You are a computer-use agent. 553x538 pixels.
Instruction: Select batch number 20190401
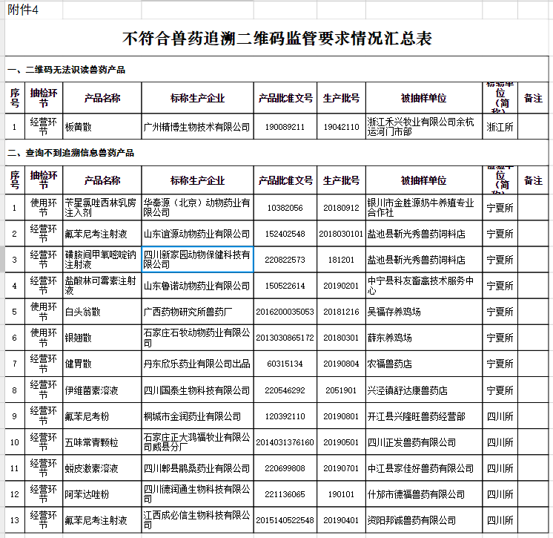coord(341,520)
